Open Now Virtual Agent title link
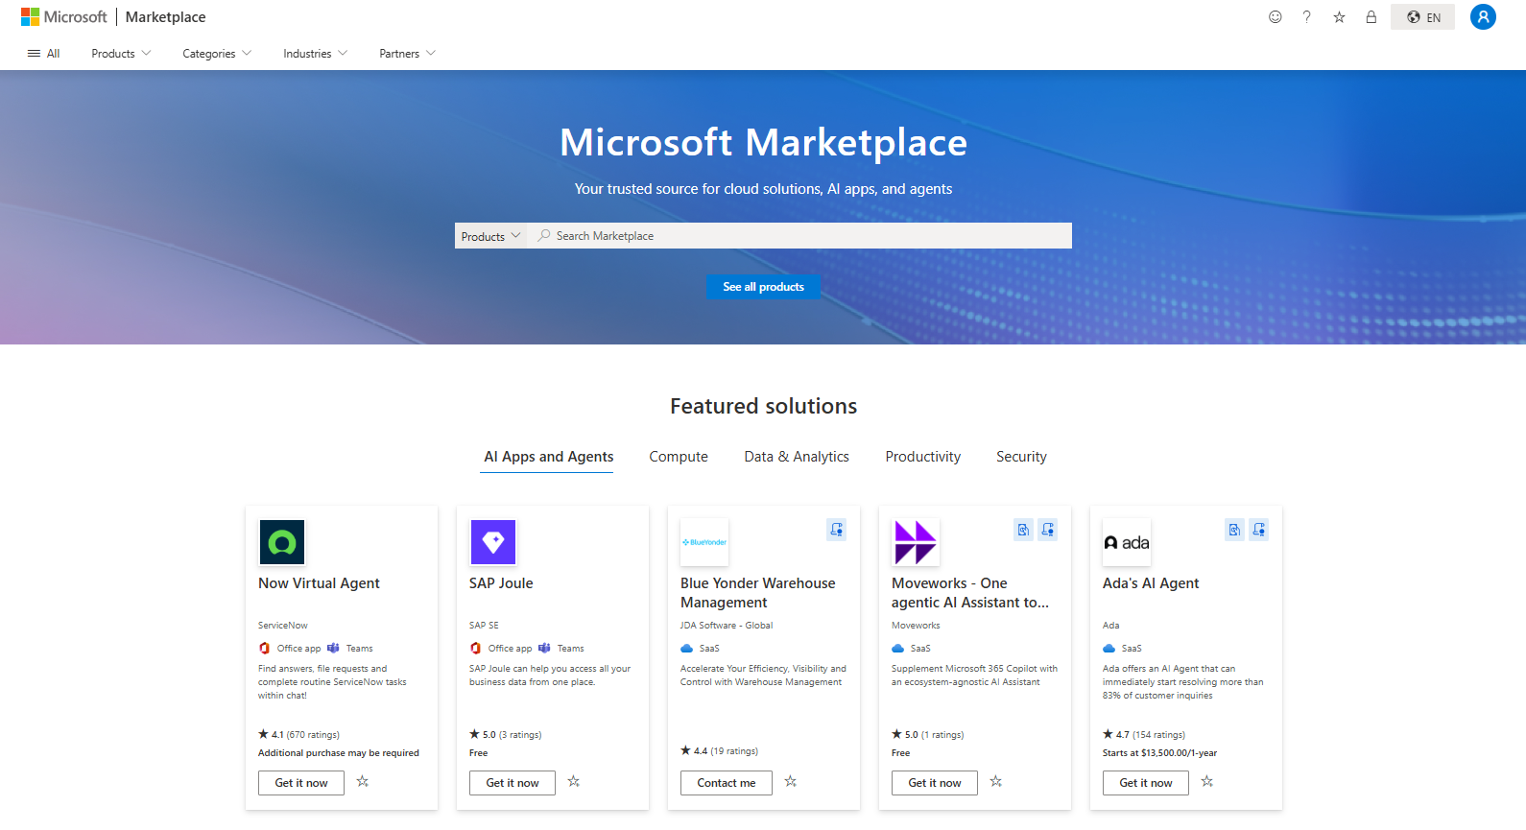The width and height of the screenshot is (1526, 830). coord(319,583)
